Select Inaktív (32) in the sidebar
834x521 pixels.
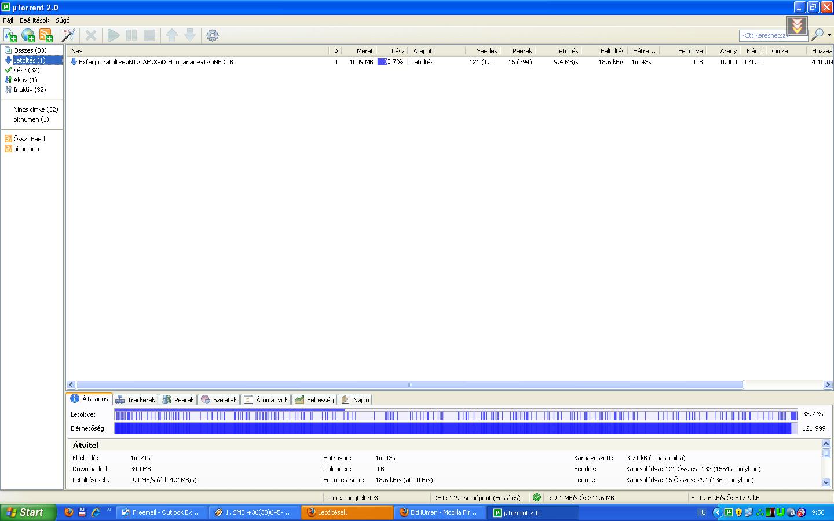[x=29, y=90]
